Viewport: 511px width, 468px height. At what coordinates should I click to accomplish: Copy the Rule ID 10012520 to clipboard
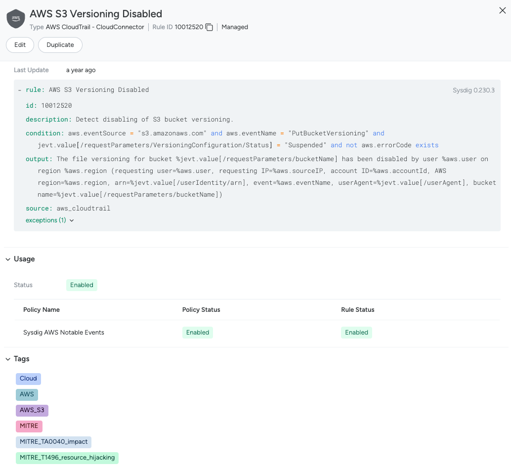pyautogui.click(x=209, y=27)
